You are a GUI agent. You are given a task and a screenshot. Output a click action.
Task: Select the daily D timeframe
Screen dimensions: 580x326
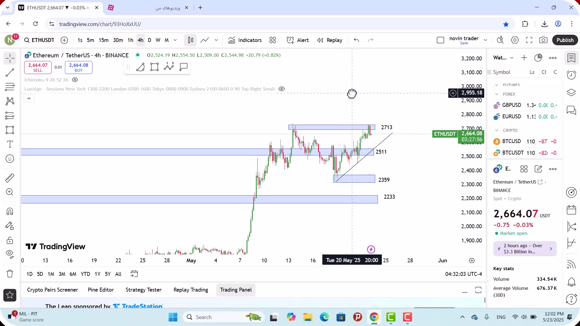pyautogui.click(x=150, y=40)
